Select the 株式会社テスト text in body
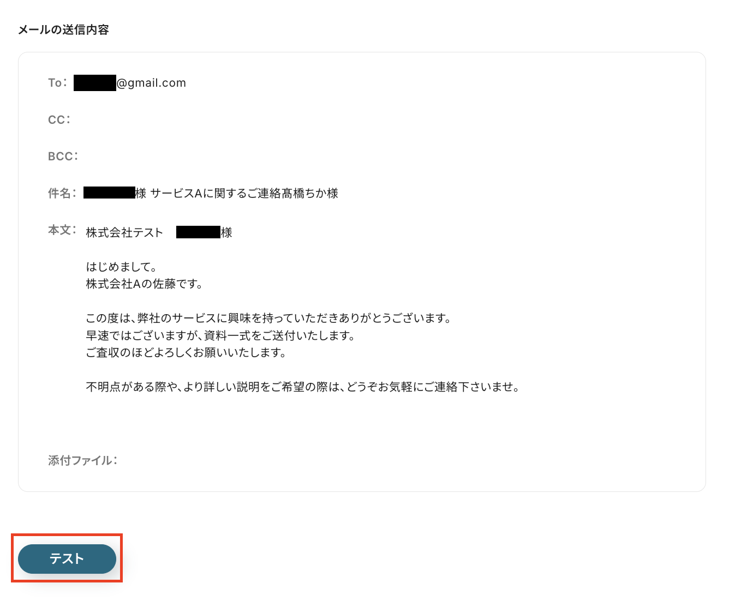 click(125, 233)
